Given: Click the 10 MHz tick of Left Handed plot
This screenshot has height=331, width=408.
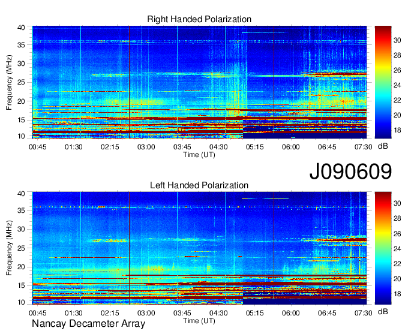Looking at the screenshot, I should [x=21, y=302].
